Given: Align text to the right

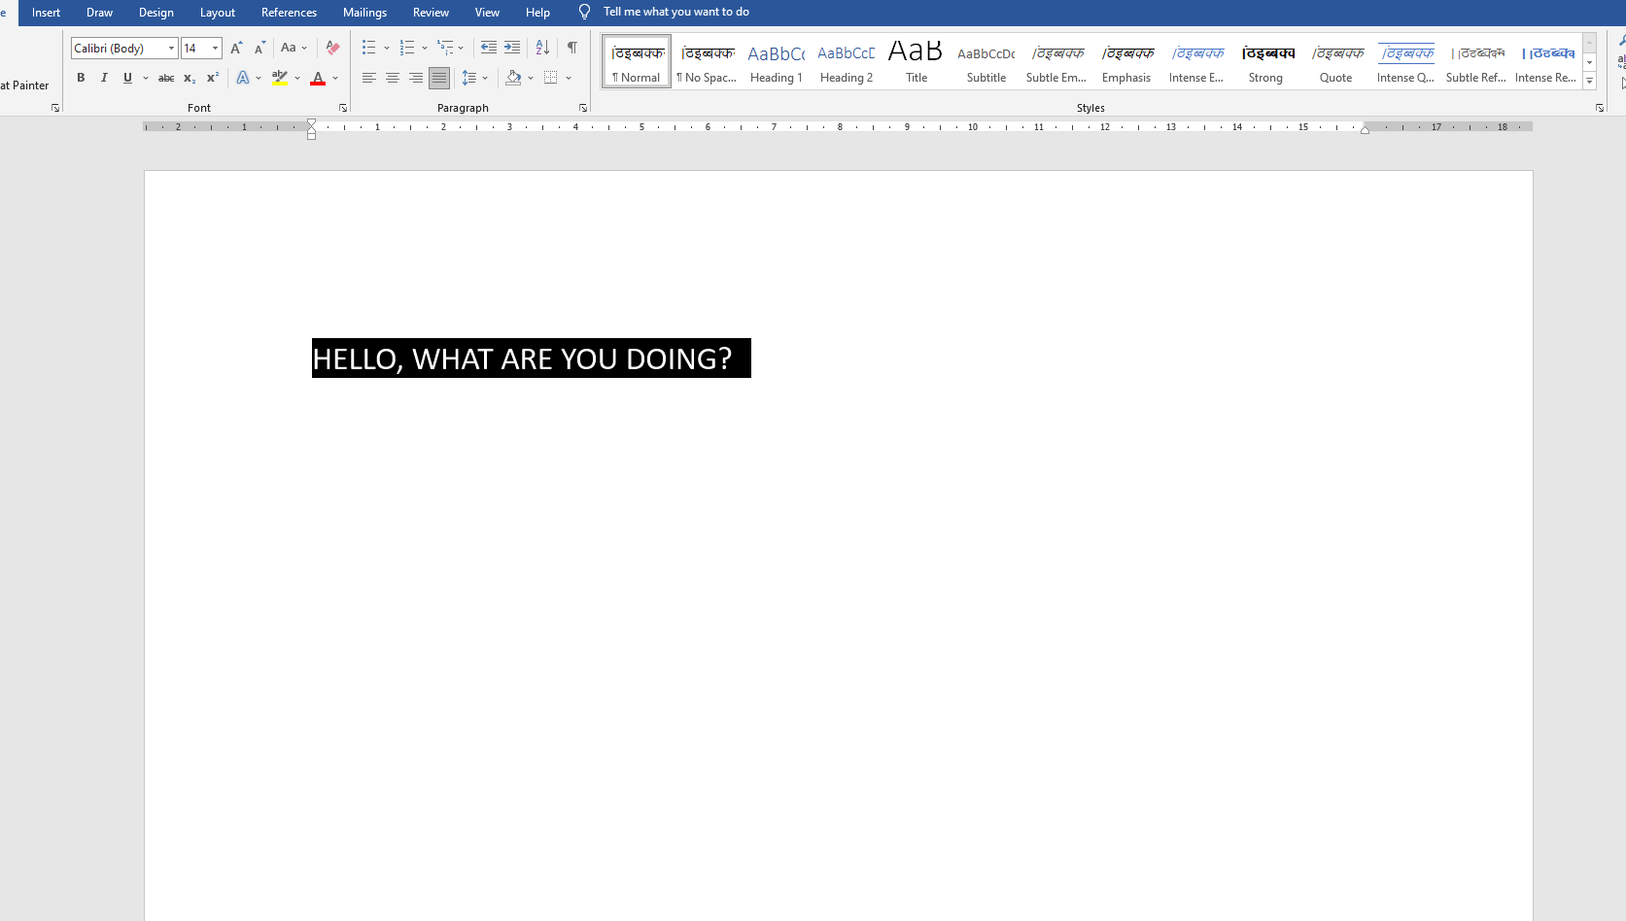Looking at the screenshot, I should 416,78.
